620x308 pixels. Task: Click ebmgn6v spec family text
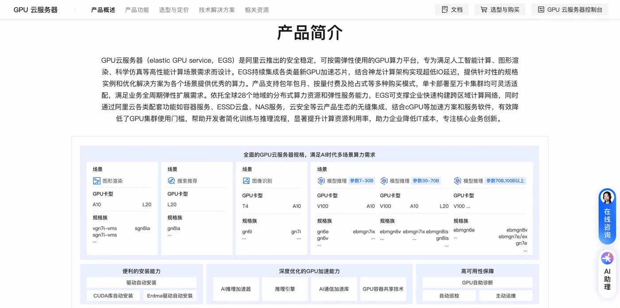pyautogui.click(x=390, y=232)
